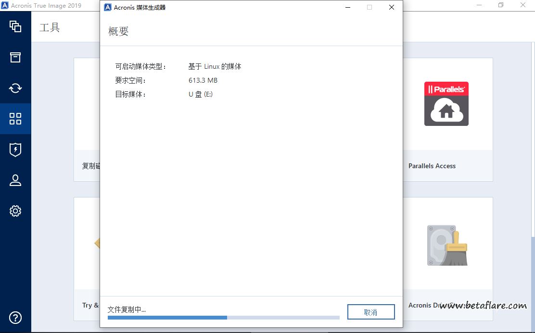535x333 pixels.
Task: Click the Help question mark icon
Action: [x=15, y=318]
